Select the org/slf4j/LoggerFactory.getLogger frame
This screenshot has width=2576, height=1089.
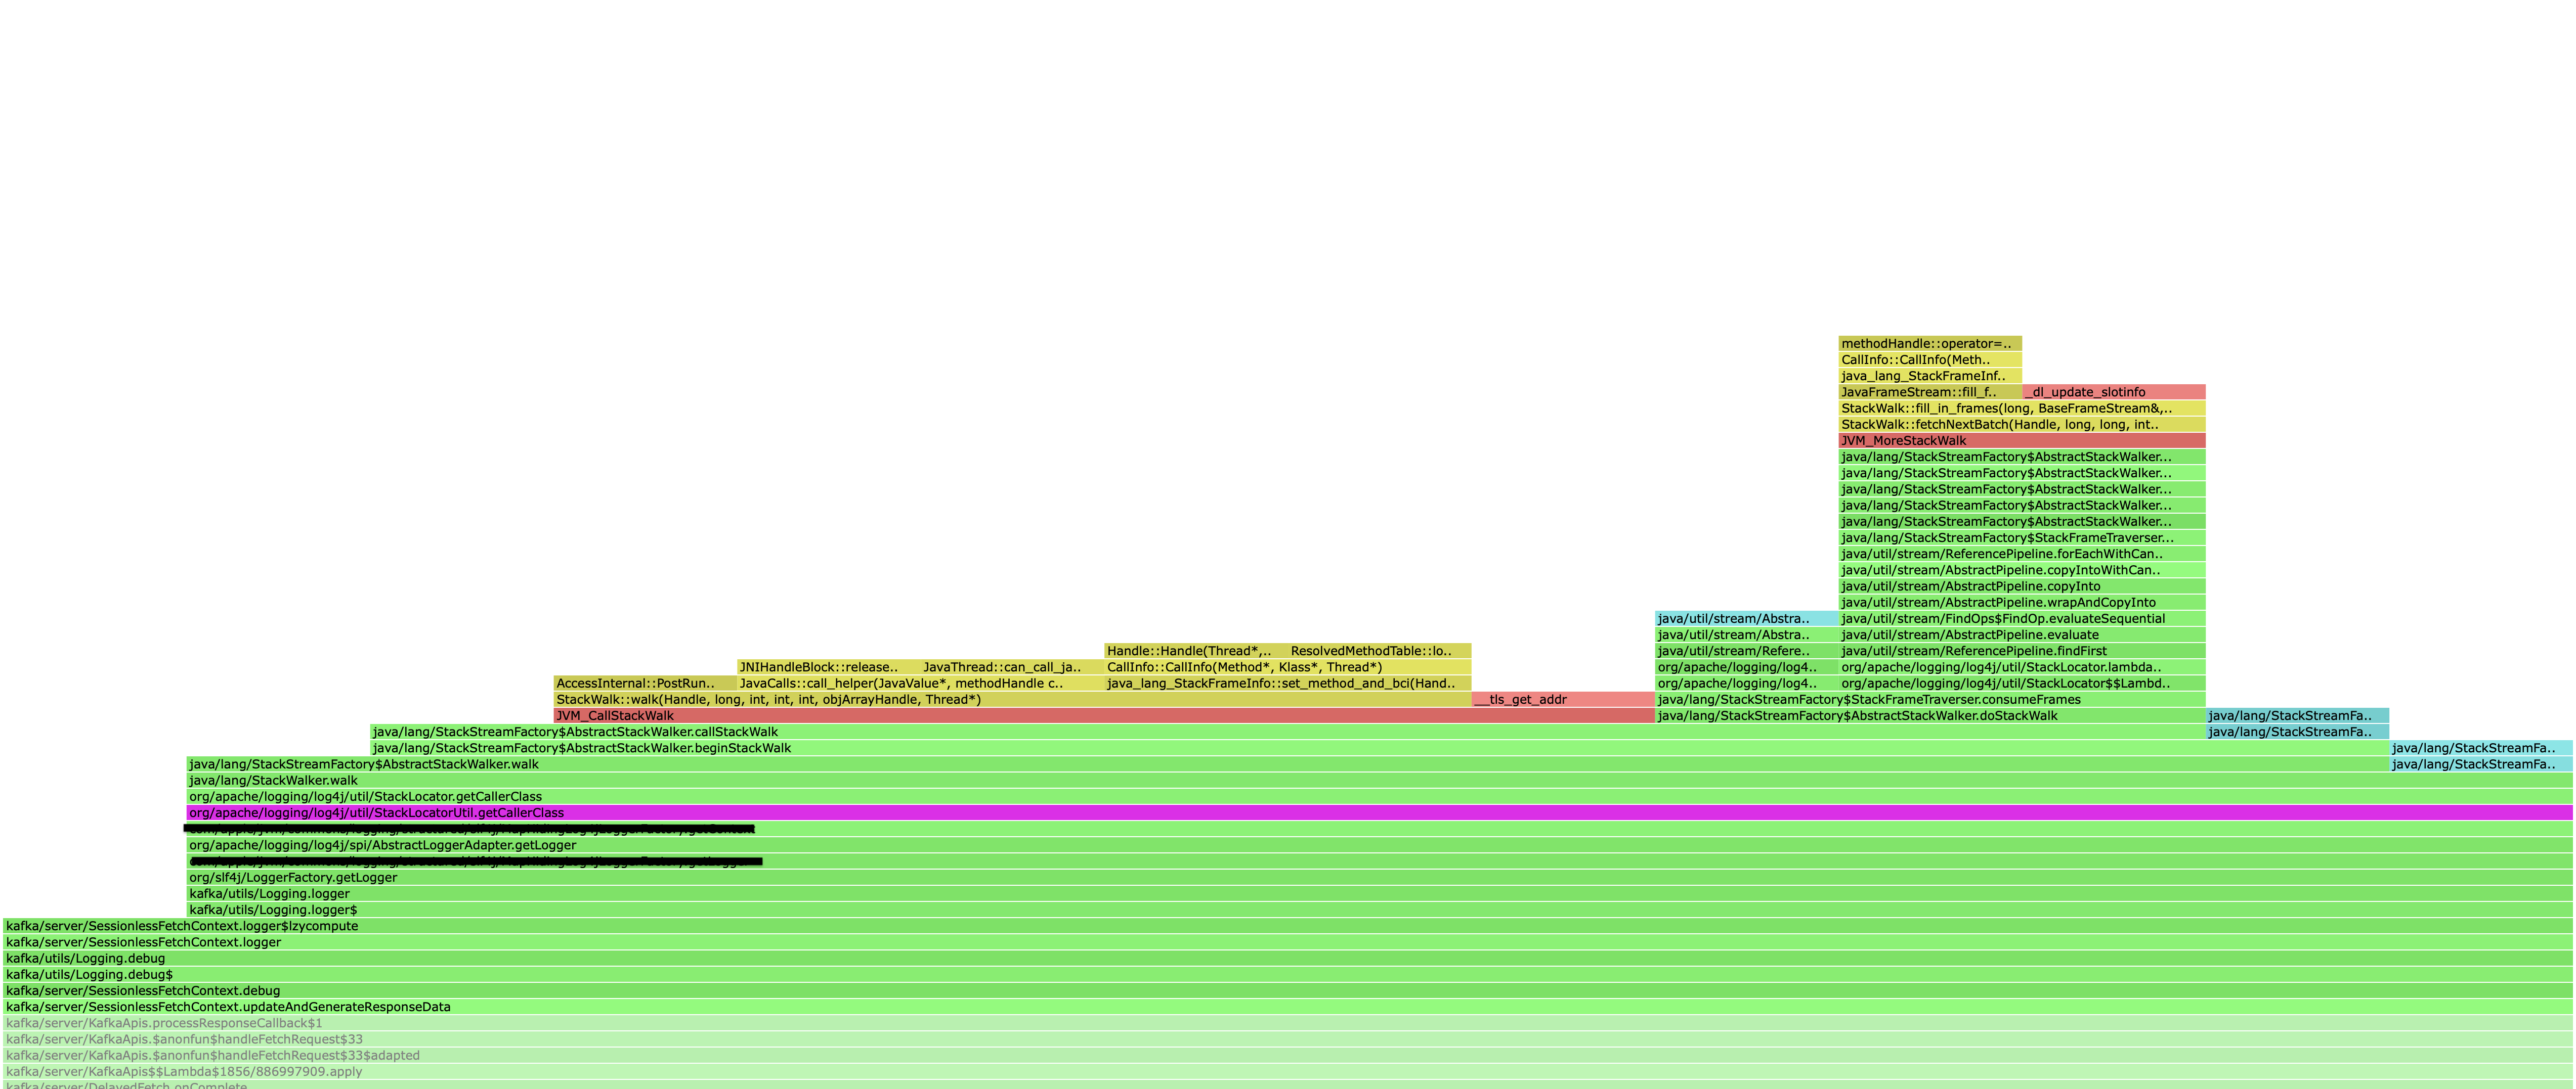click(x=1379, y=877)
